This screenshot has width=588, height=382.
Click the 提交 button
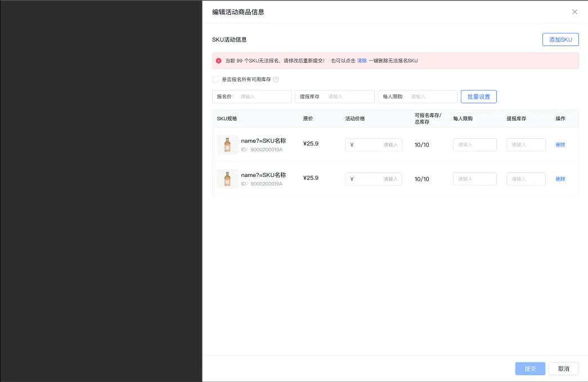point(530,369)
